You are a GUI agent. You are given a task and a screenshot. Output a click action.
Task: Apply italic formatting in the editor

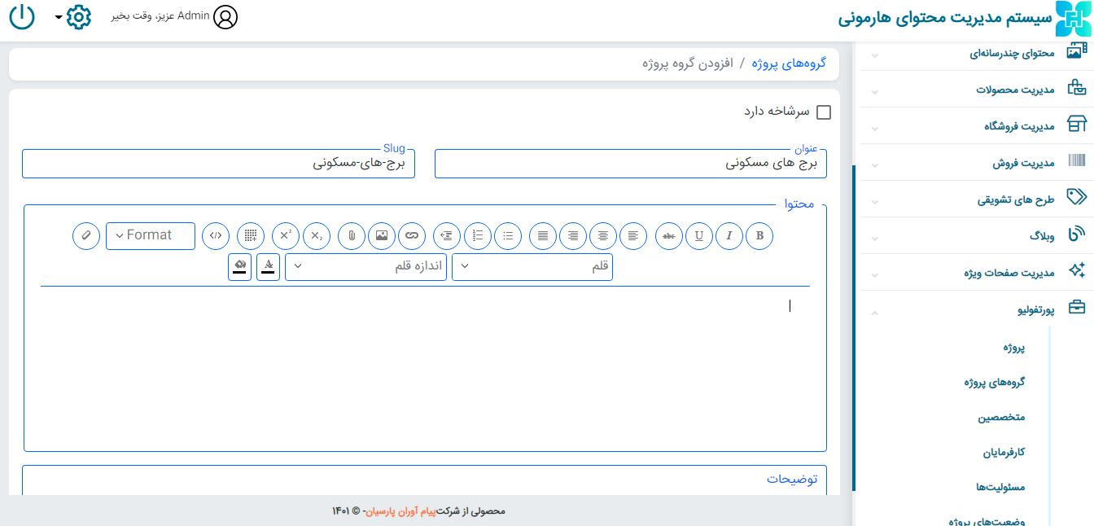[729, 235]
